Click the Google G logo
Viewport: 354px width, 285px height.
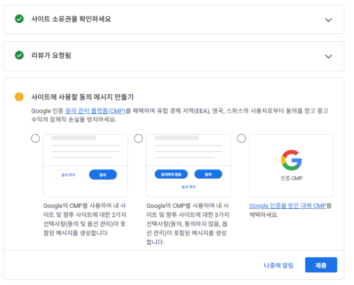coord(291,160)
